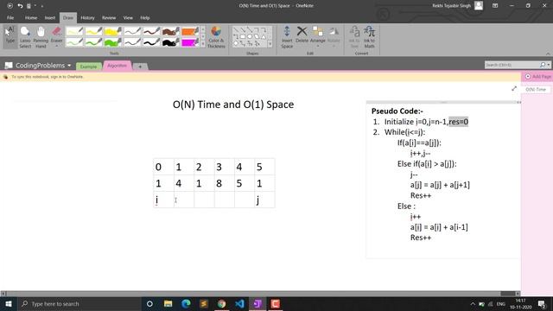Choose the Panning Hand tool
This screenshot has width=553, height=311.
tap(41, 37)
